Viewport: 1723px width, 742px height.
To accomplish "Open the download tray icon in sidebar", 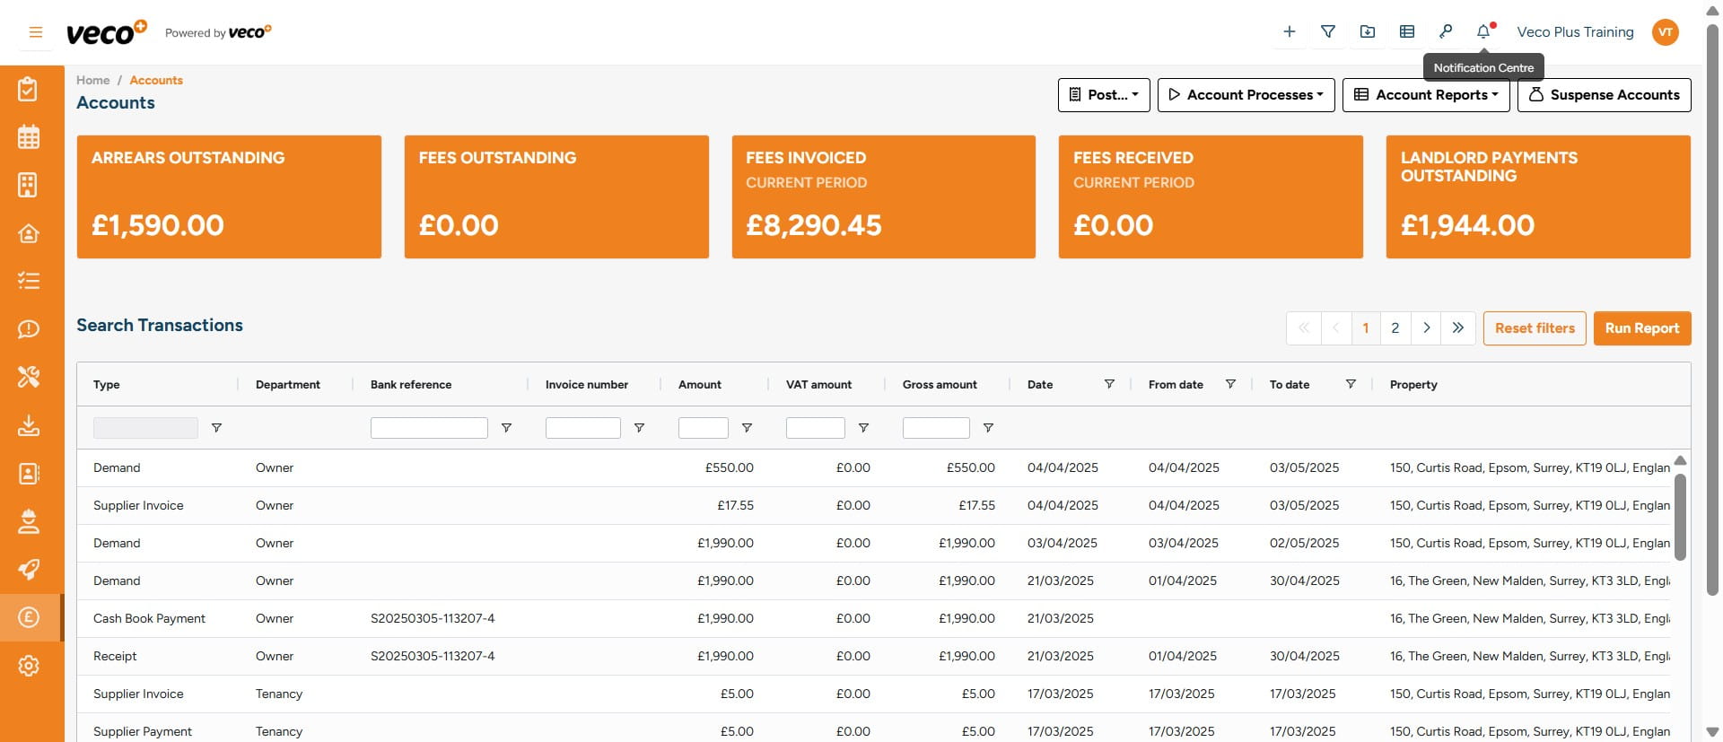I will [29, 425].
